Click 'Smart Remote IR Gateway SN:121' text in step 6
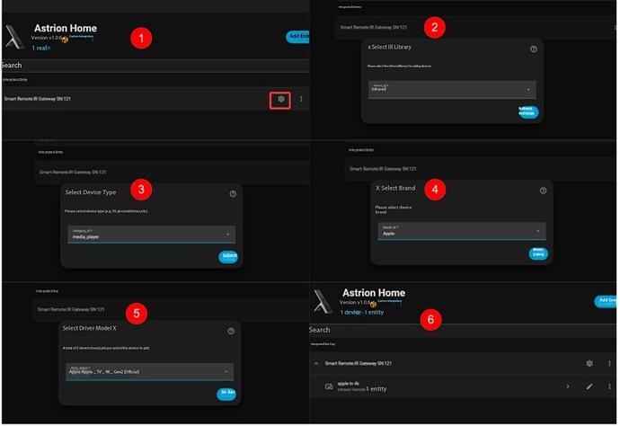620x426 pixels. tap(359, 363)
